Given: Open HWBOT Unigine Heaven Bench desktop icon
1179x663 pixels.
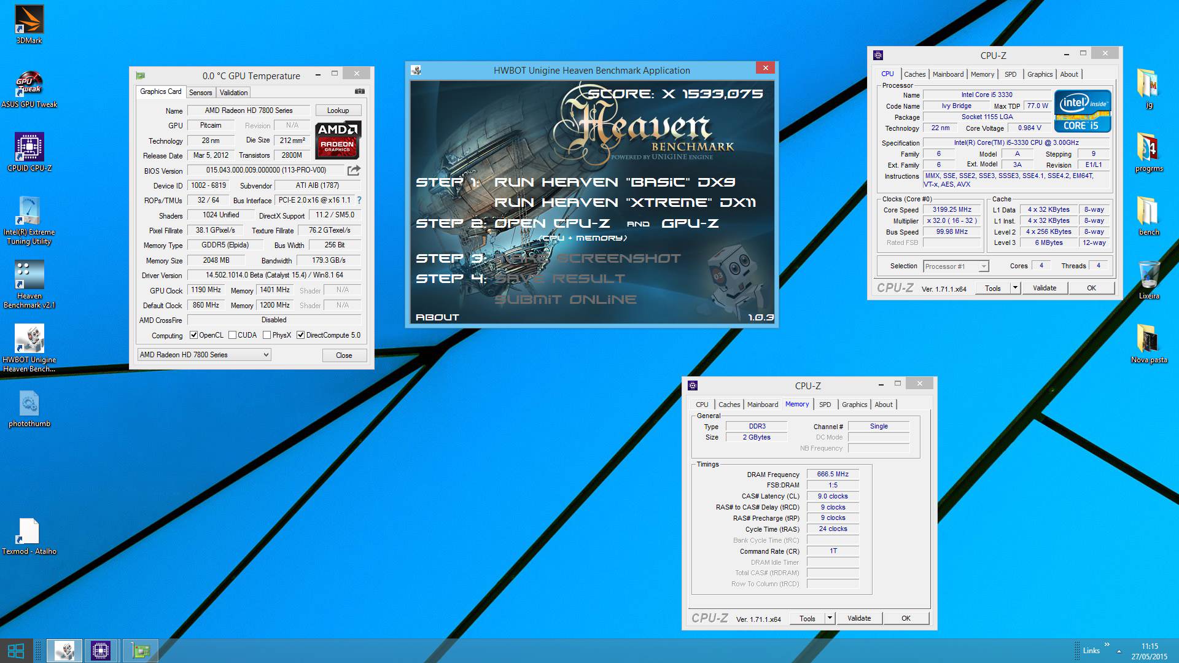Looking at the screenshot, I should coord(29,348).
